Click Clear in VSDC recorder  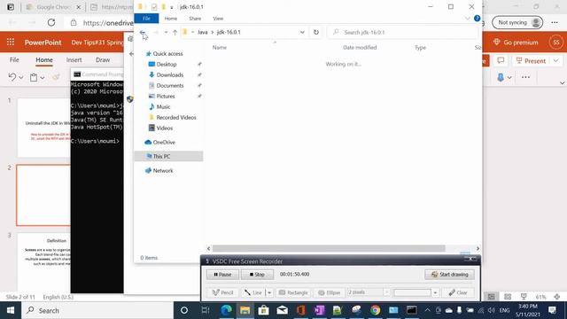[458, 292]
